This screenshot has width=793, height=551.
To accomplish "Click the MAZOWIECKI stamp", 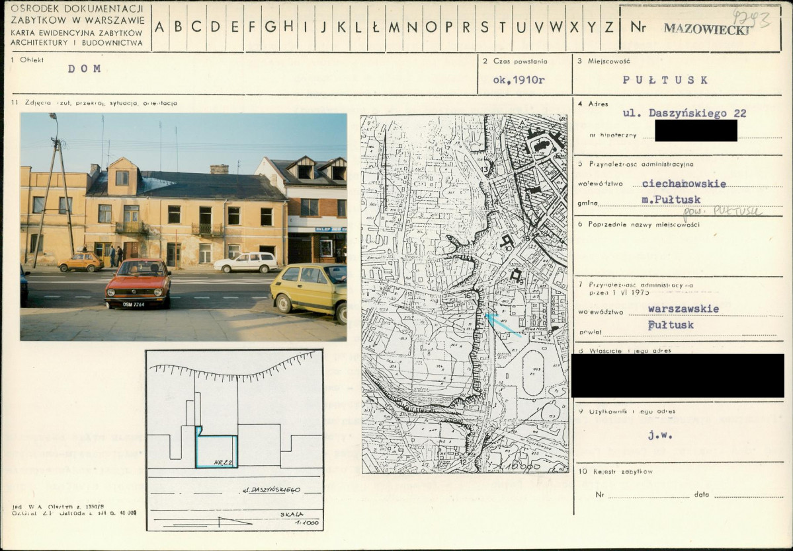I will [x=707, y=28].
